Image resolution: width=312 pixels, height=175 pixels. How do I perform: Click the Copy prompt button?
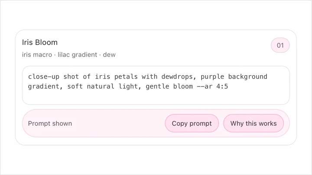(192, 123)
